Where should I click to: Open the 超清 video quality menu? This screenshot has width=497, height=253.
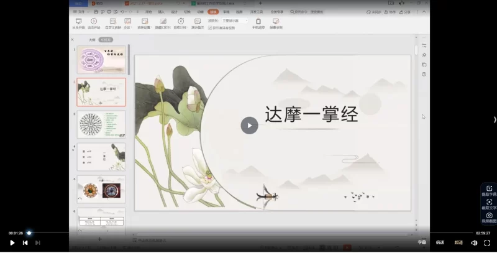tap(458, 242)
